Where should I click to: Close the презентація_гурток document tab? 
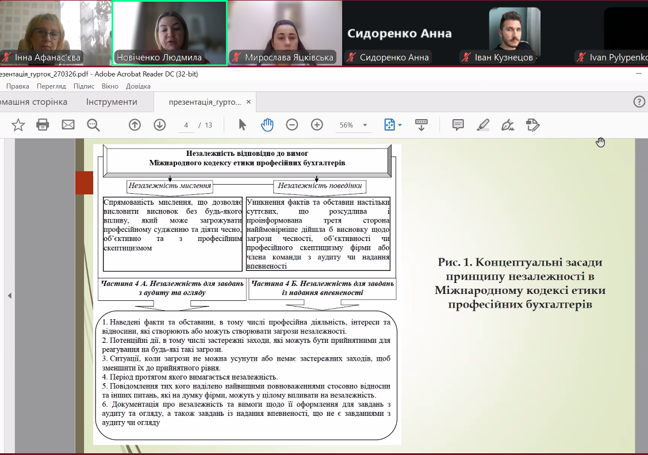249,102
